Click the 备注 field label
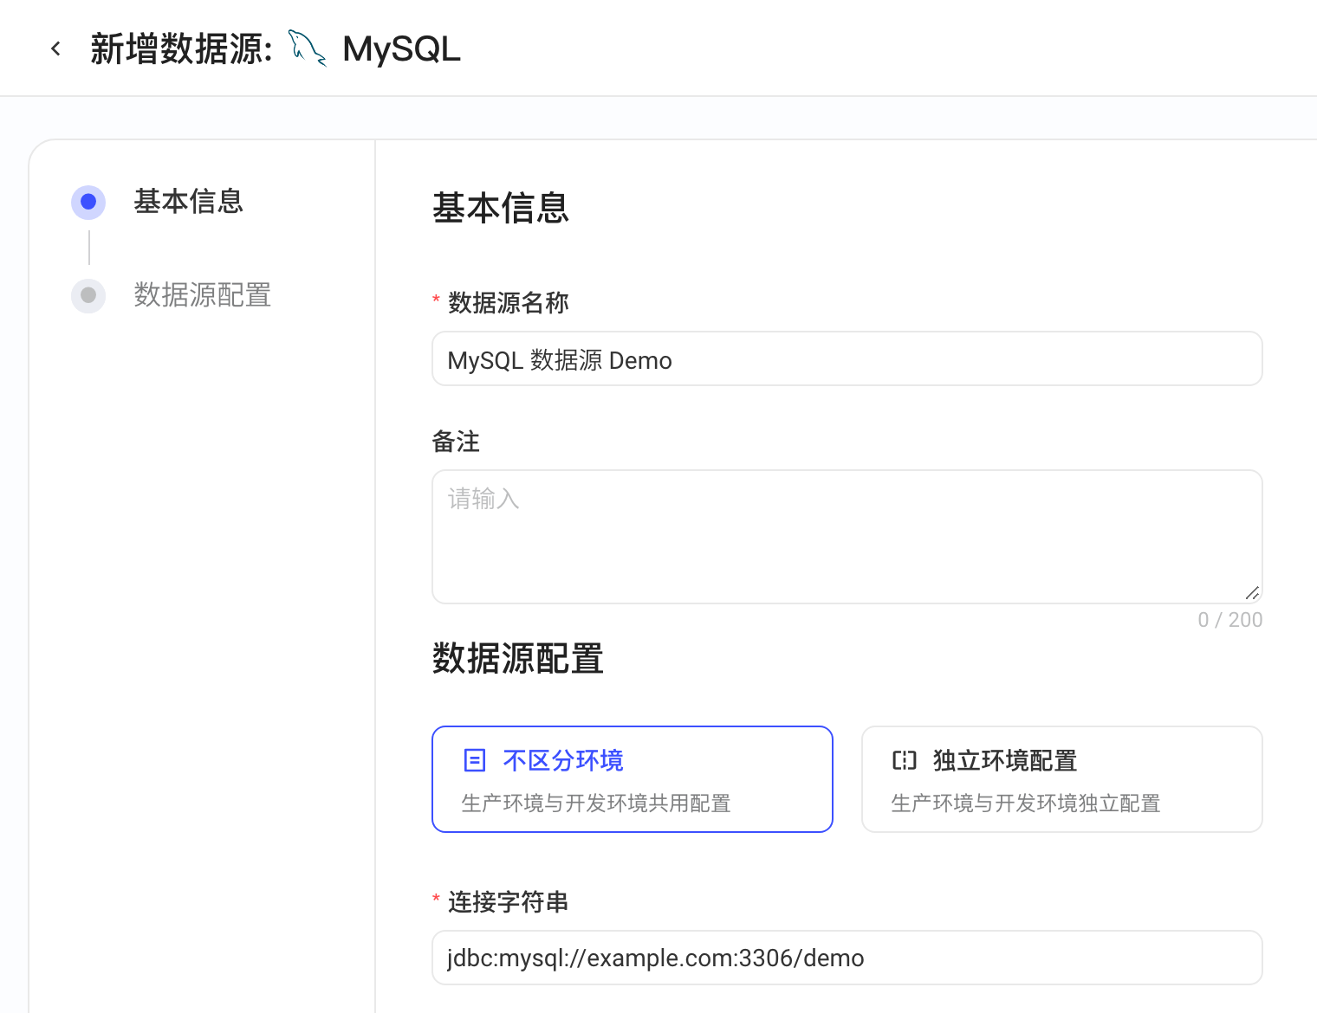The width and height of the screenshot is (1317, 1013). [x=456, y=442]
